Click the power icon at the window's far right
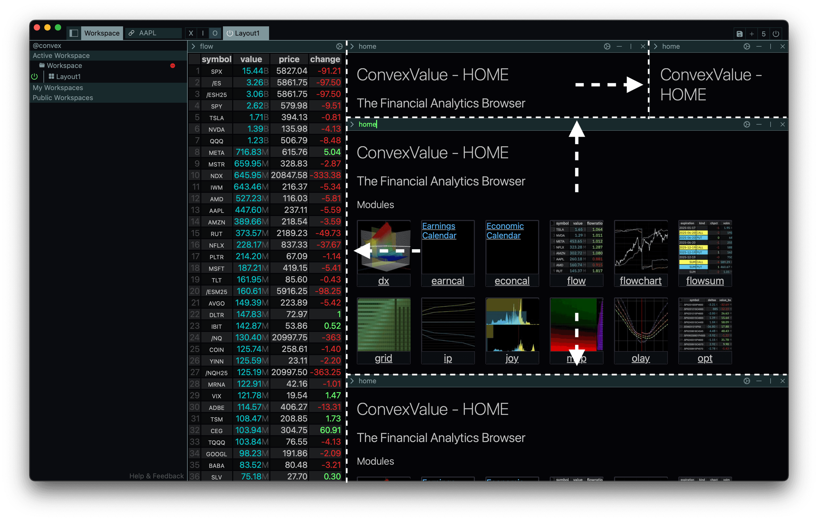This screenshot has width=818, height=520. [x=776, y=34]
